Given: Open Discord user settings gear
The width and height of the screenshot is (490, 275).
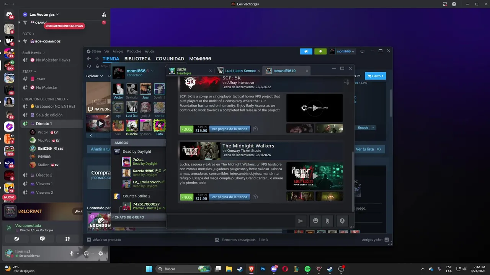Looking at the screenshot, I should [x=101, y=253].
